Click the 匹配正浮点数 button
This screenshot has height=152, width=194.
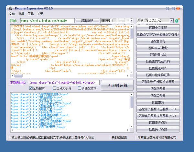pos(158,123)
